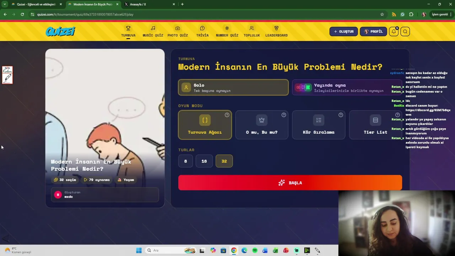
Task: Click the Başla start button
Action: tap(290, 183)
